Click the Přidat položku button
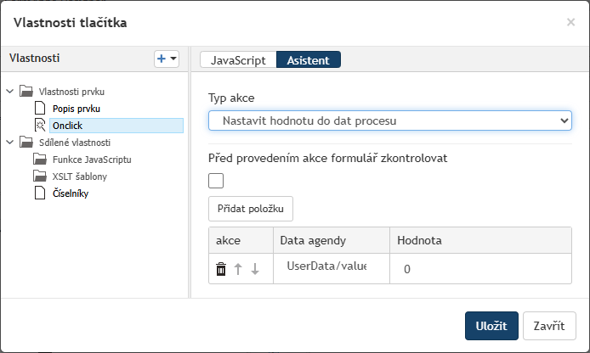The image size is (590, 353). coord(251,209)
